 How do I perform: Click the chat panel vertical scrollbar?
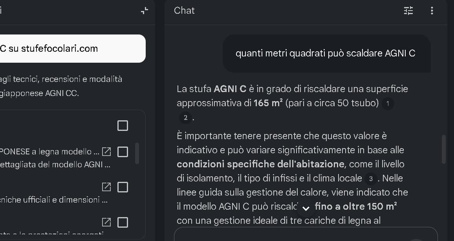tap(444, 149)
